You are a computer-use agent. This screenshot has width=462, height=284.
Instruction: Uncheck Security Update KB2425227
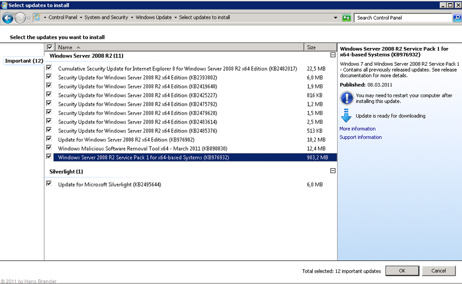click(x=49, y=94)
